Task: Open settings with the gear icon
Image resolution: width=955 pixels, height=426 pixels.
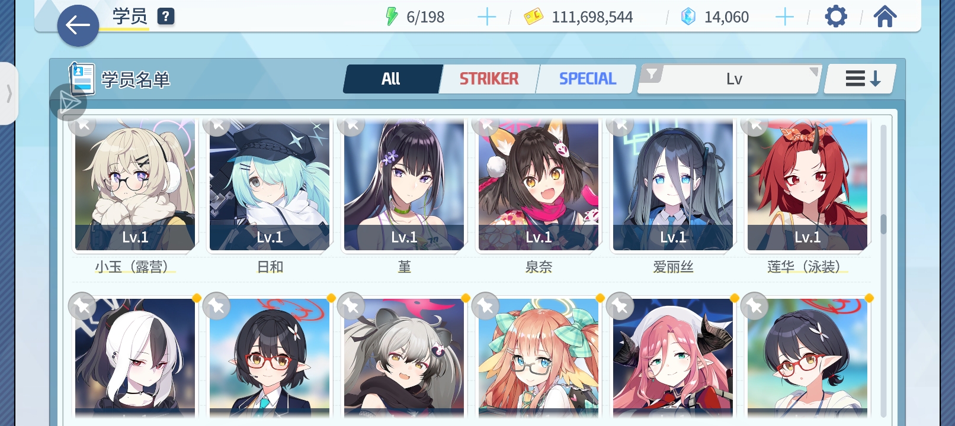Action: [836, 17]
